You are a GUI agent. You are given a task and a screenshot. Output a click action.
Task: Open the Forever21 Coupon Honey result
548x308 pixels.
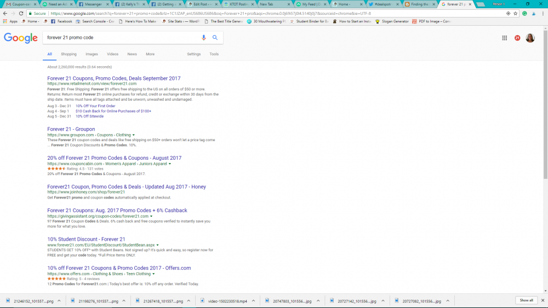(127, 187)
